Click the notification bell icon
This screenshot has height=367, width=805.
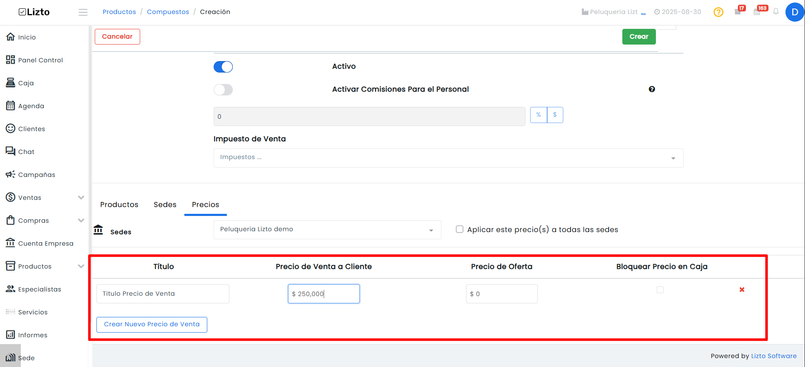click(x=776, y=11)
